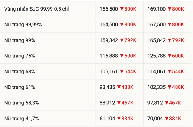Click the red down arrow beside 166,500
This screenshot has height=127, width=193.
click(122, 9)
